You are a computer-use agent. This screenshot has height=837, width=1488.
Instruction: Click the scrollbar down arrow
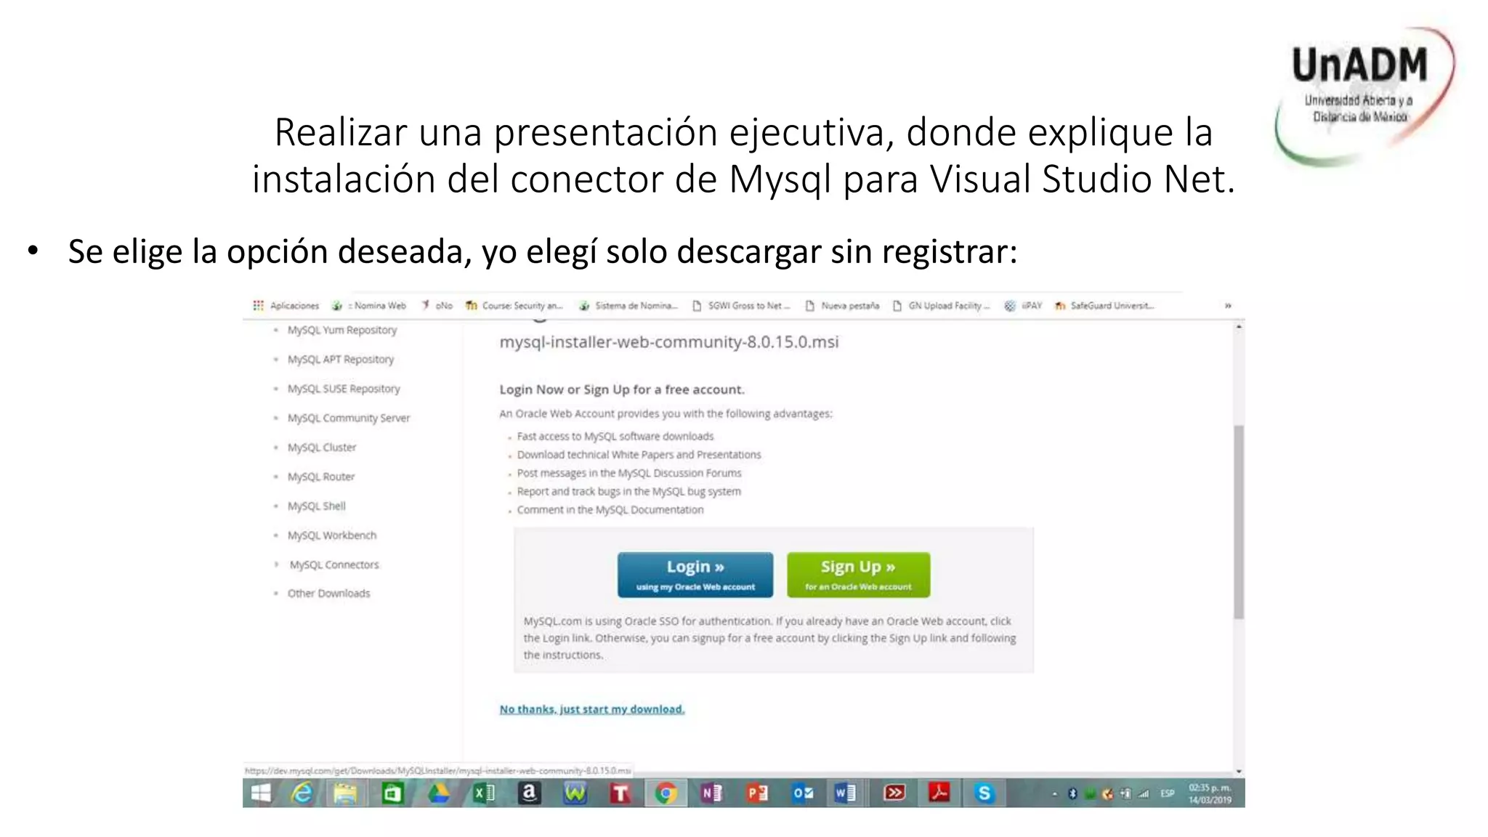pos(1239,772)
